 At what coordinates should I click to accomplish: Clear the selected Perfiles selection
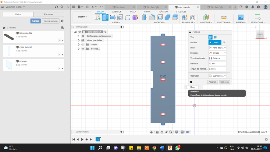(224, 42)
